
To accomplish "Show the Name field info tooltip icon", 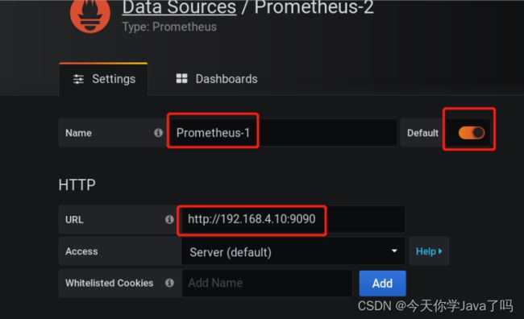I will [158, 133].
